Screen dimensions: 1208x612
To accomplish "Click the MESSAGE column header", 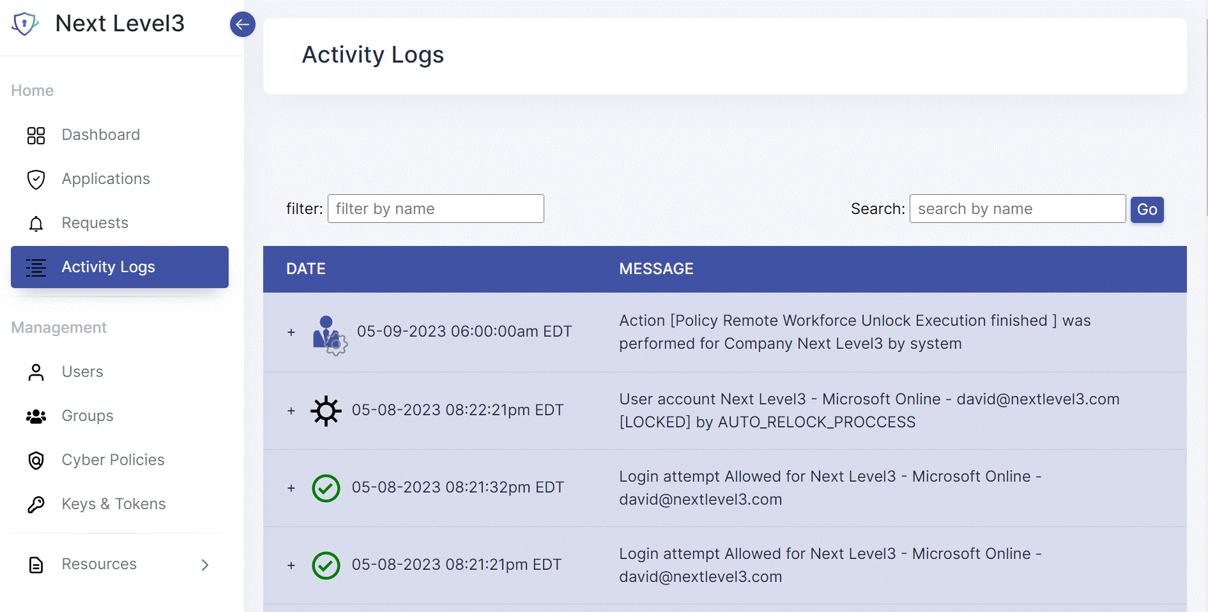I will (x=656, y=269).
